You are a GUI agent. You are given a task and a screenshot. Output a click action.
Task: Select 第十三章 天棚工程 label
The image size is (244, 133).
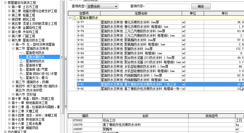coord(25,111)
